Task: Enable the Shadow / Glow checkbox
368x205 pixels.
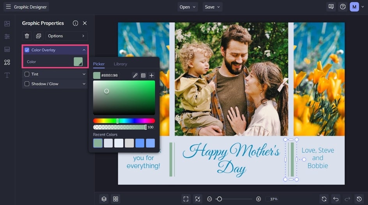Action: click(27, 84)
